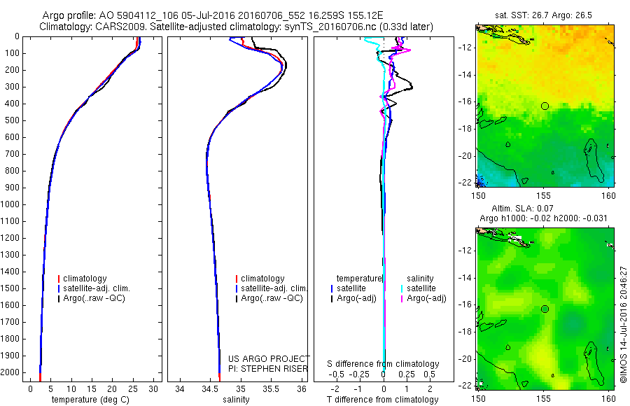
Task: Click the CARS2009 climatology subtitle line
Action: coord(237,27)
